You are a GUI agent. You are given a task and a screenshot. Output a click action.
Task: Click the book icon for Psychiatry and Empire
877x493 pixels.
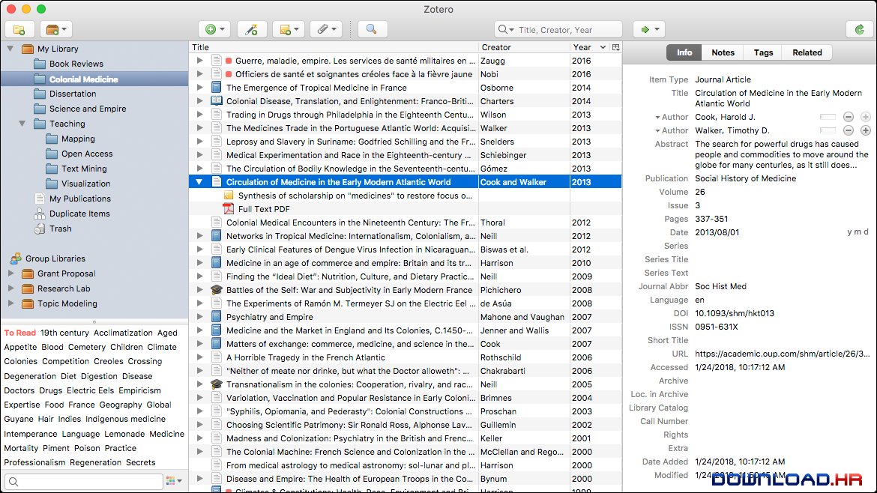click(x=217, y=317)
